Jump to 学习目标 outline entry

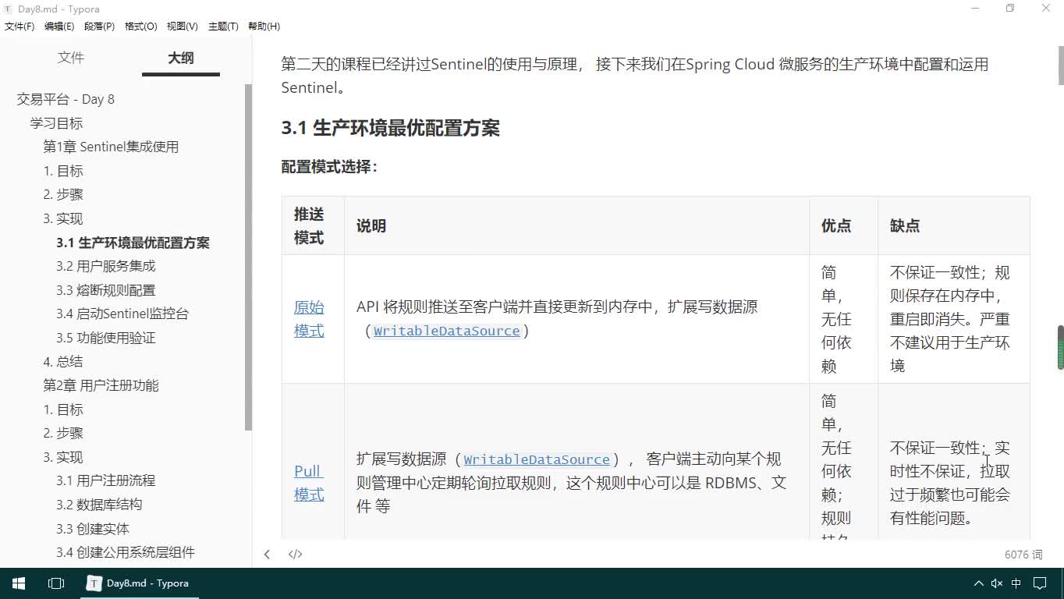point(56,123)
